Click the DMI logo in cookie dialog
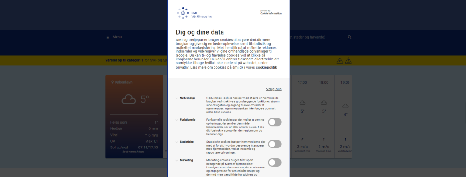 pyautogui.click(x=194, y=13)
